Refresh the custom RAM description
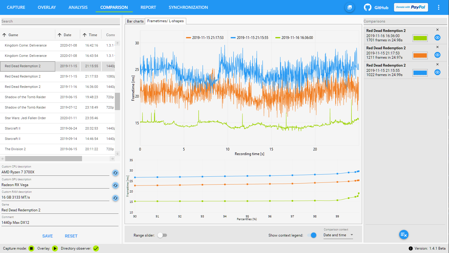This screenshot has width=449, height=253. [115, 198]
